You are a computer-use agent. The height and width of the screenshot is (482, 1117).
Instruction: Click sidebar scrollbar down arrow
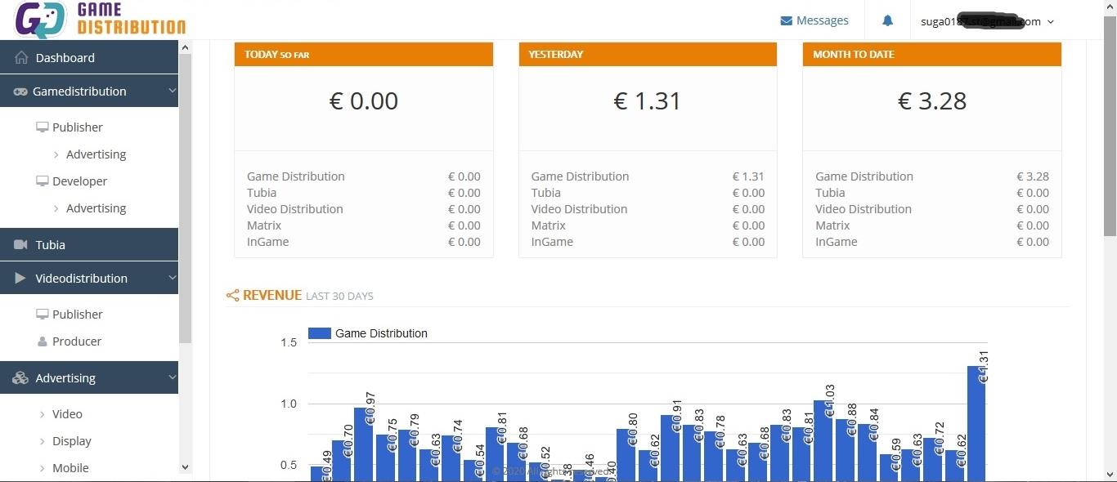coord(185,467)
